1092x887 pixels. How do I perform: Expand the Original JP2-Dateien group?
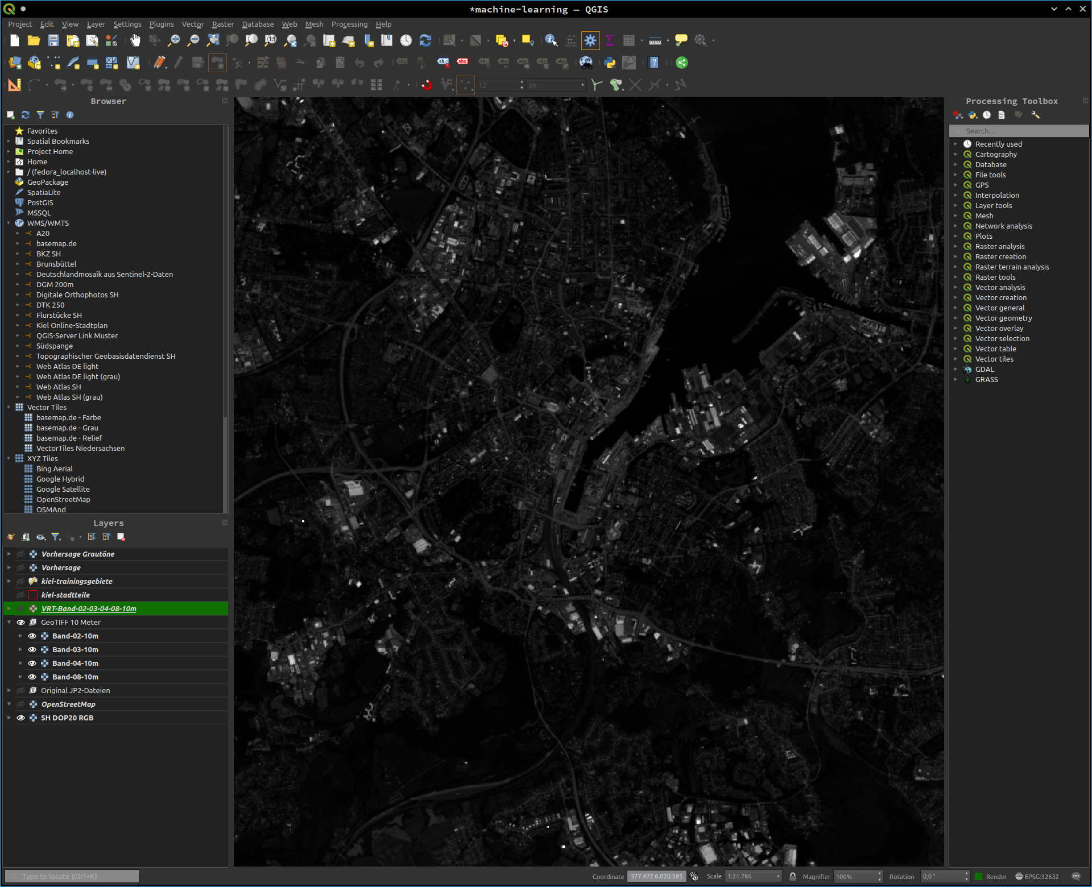(9, 690)
